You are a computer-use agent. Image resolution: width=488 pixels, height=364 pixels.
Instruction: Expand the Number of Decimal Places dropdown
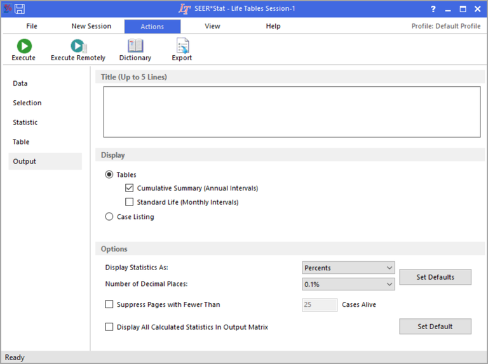[348, 285]
